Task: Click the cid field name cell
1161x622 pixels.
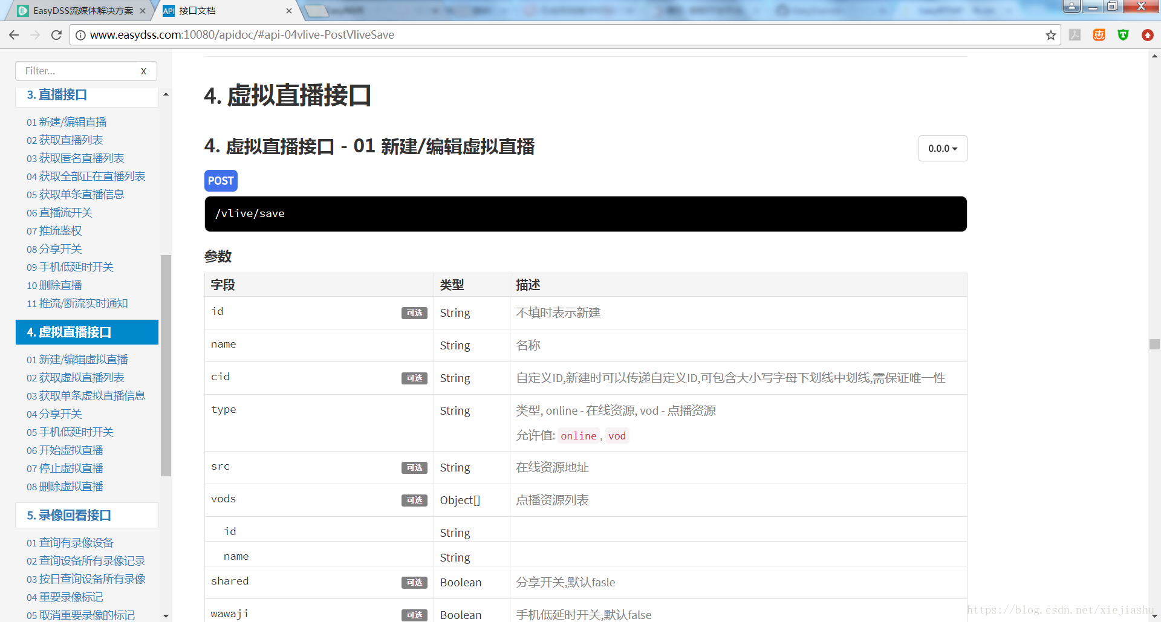Action: [319, 378]
